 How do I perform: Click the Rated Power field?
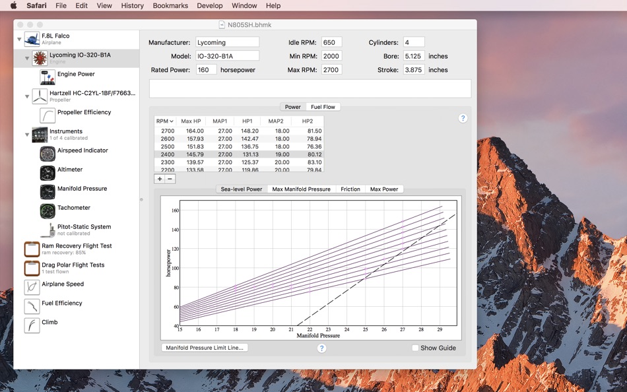pyautogui.click(x=207, y=69)
